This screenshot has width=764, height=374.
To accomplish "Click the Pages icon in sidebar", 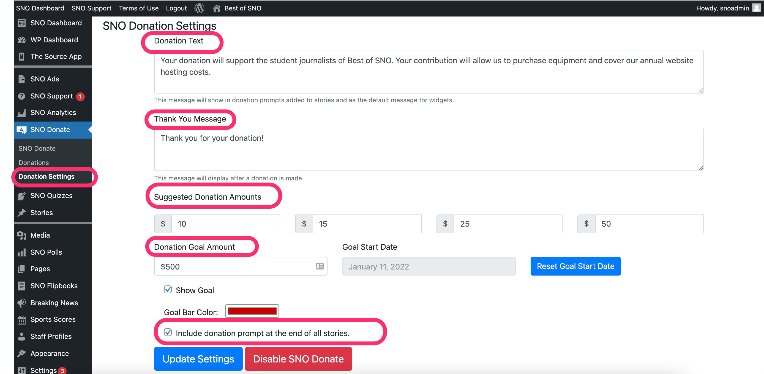I will tap(22, 269).
